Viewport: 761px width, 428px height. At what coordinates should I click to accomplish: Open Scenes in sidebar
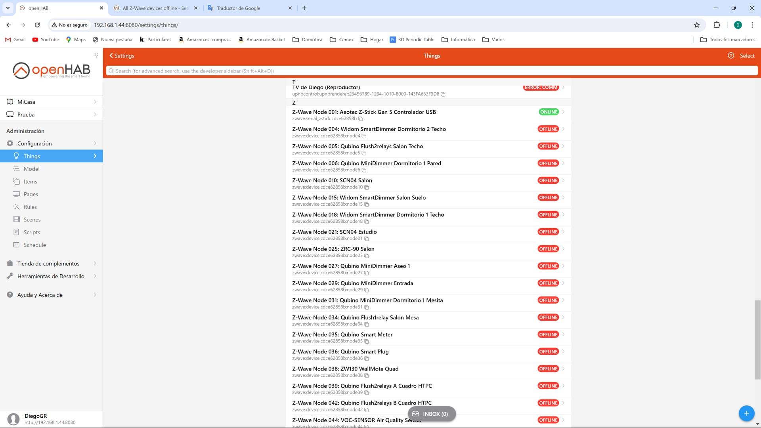pyautogui.click(x=52, y=220)
